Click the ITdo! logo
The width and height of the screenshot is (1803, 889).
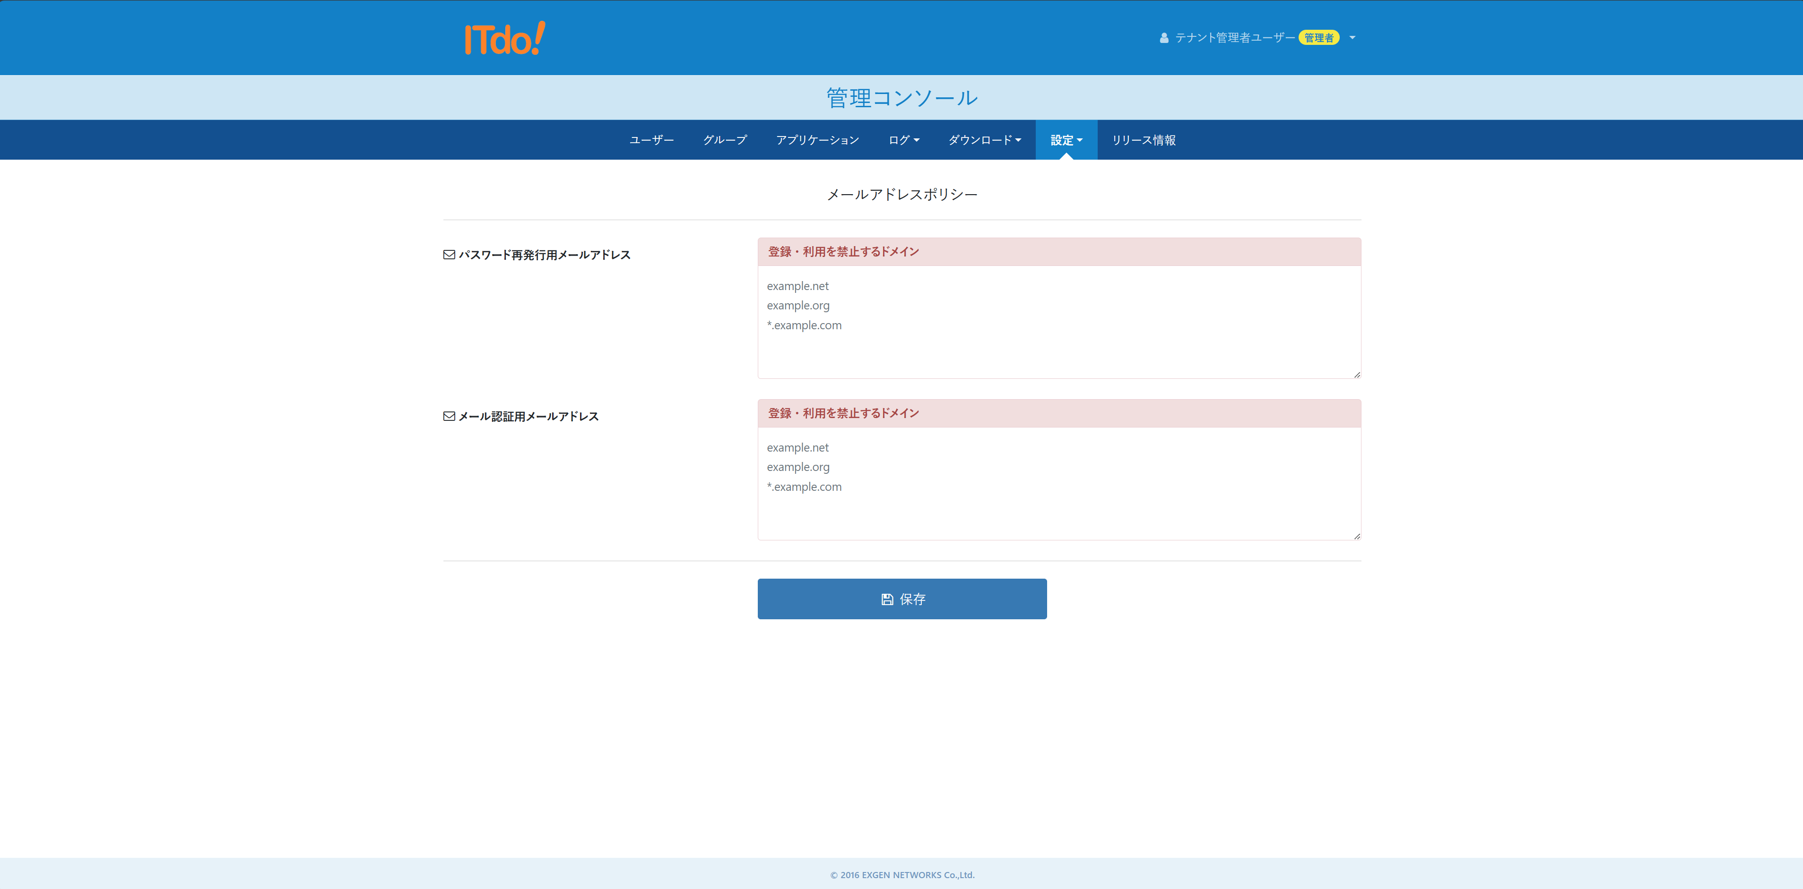505,38
